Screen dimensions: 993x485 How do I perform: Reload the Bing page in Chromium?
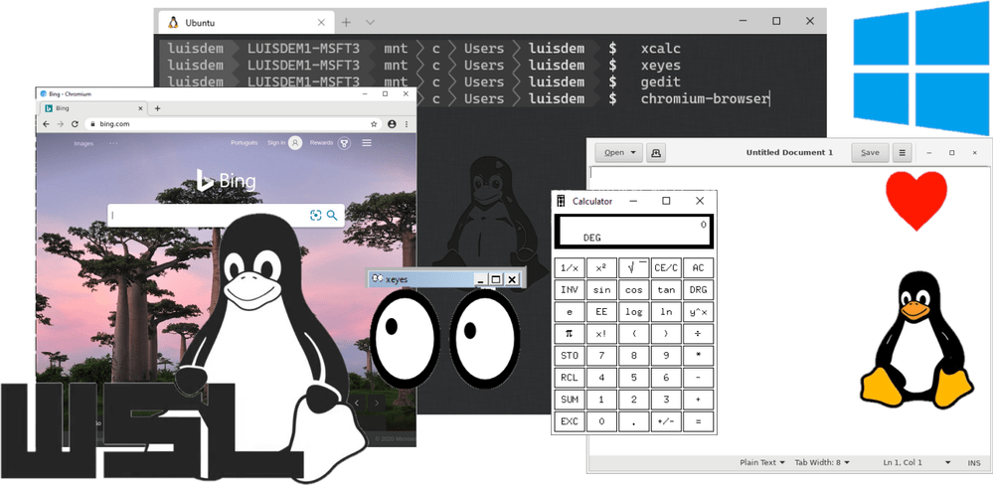click(x=75, y=124)
